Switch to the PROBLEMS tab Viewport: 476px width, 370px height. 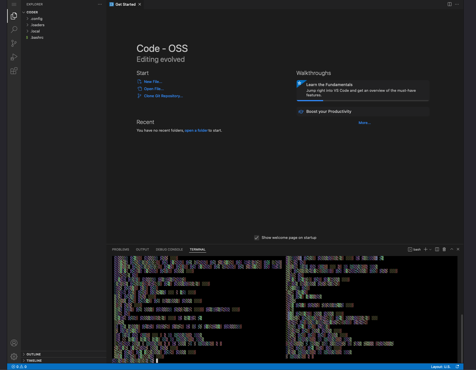120,249
